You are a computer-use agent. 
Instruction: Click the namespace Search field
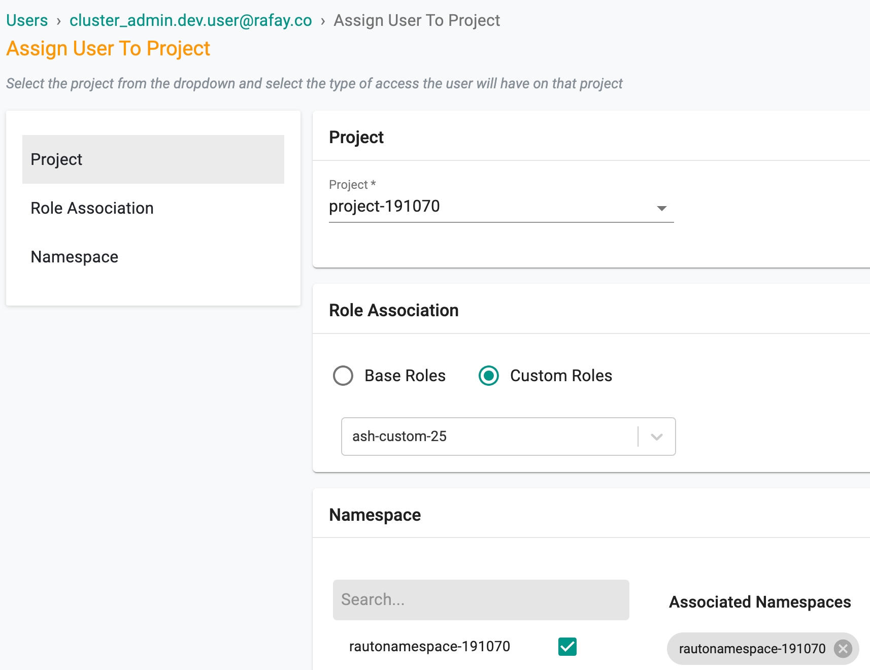[481, 600]
